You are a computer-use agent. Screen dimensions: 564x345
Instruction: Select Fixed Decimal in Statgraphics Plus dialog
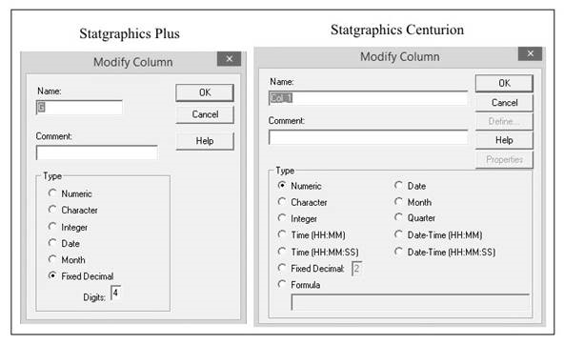click(52, 276)
